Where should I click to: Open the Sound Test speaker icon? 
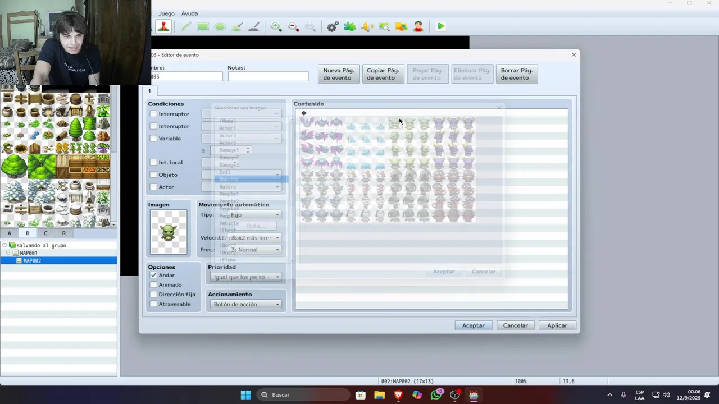pyautogui.click(x=367, y=26)
